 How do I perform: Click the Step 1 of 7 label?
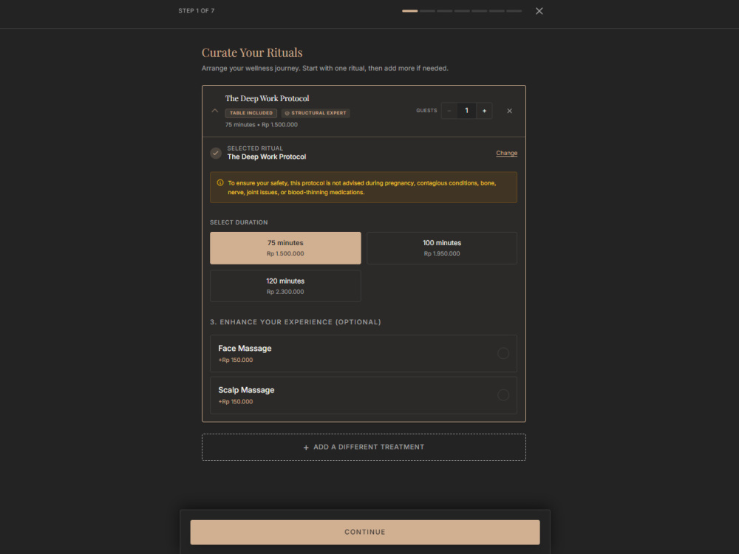[x=196, y=11]
